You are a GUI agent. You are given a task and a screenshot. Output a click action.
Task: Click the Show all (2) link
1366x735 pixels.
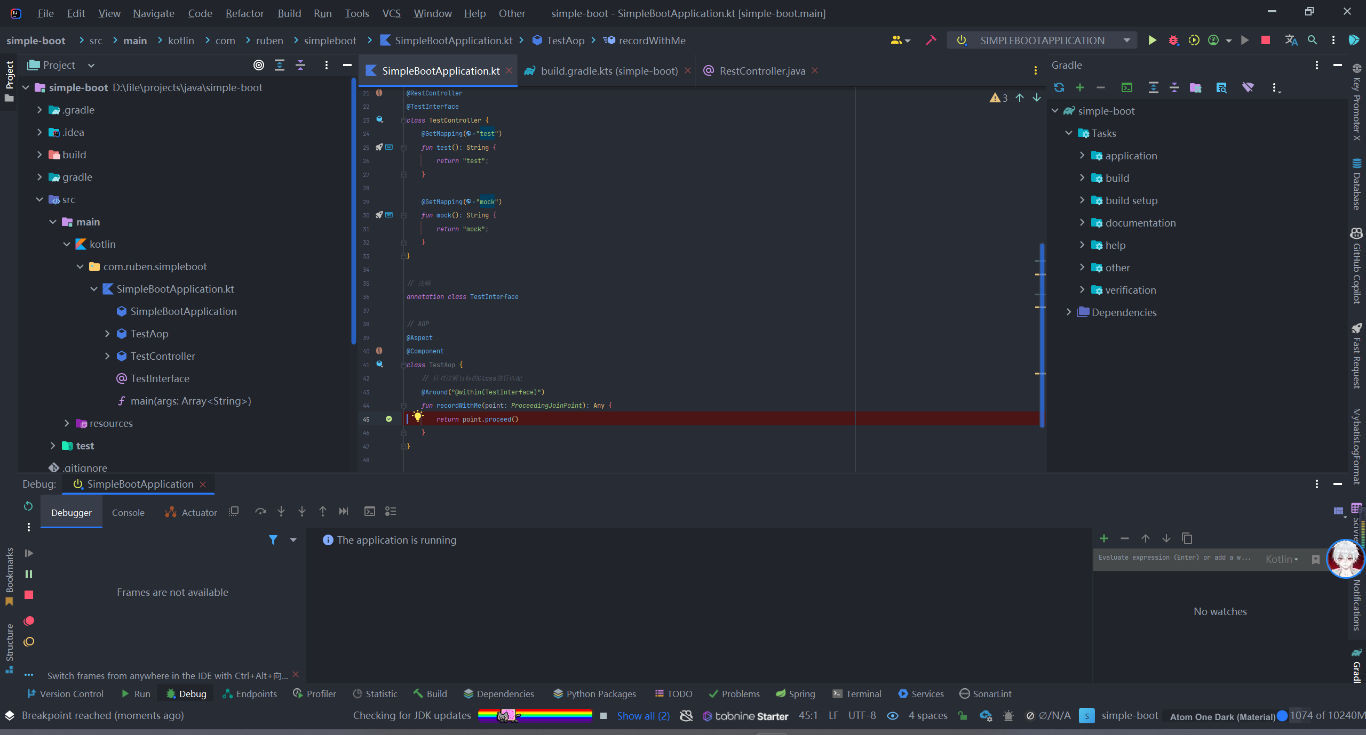(x=643, y=716)
